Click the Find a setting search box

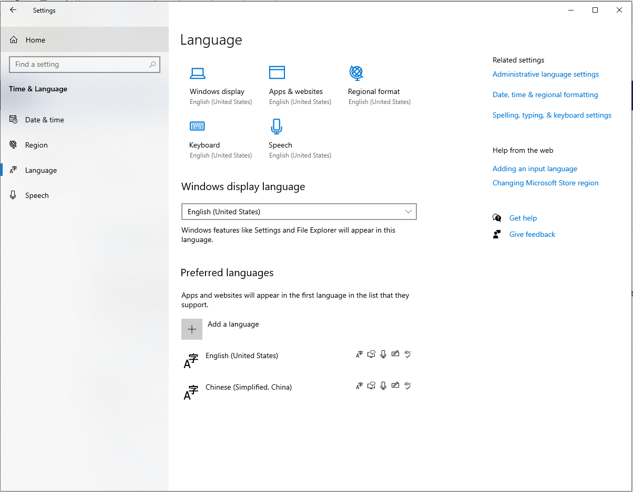point(85,64)
